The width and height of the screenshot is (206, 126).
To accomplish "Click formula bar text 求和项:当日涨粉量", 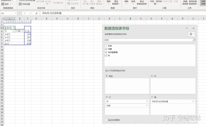I will pyautogui.click(x=52, y=13).
